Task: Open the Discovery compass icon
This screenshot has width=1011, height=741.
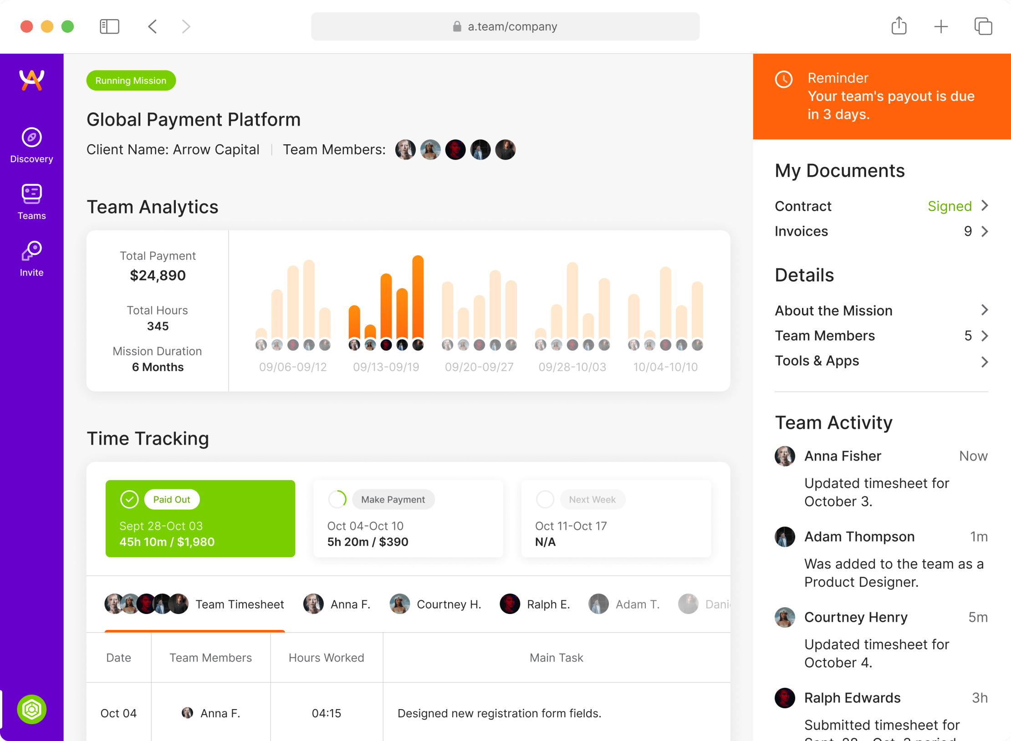Action: pyautogui.click(x=31, y=137)
